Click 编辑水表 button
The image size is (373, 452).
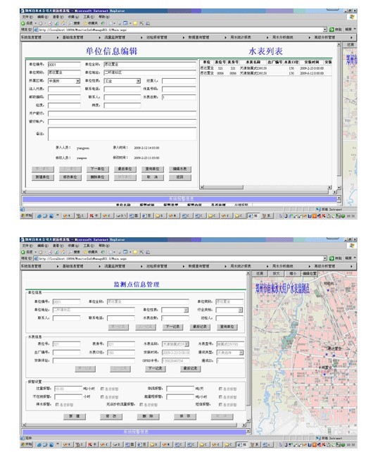click(180, 169)
